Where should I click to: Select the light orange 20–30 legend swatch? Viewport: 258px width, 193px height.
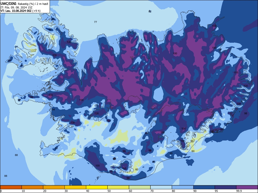pos(54,187)
